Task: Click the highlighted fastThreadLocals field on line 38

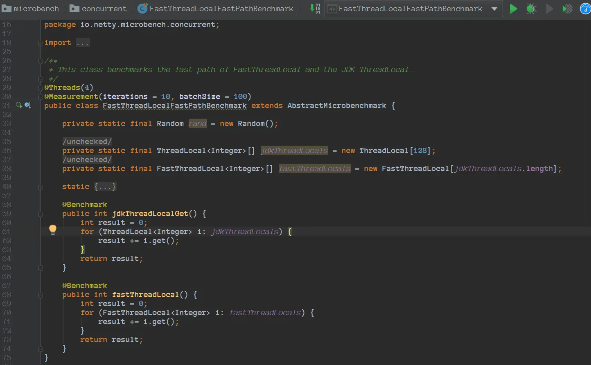Action: tap(315, 169)
